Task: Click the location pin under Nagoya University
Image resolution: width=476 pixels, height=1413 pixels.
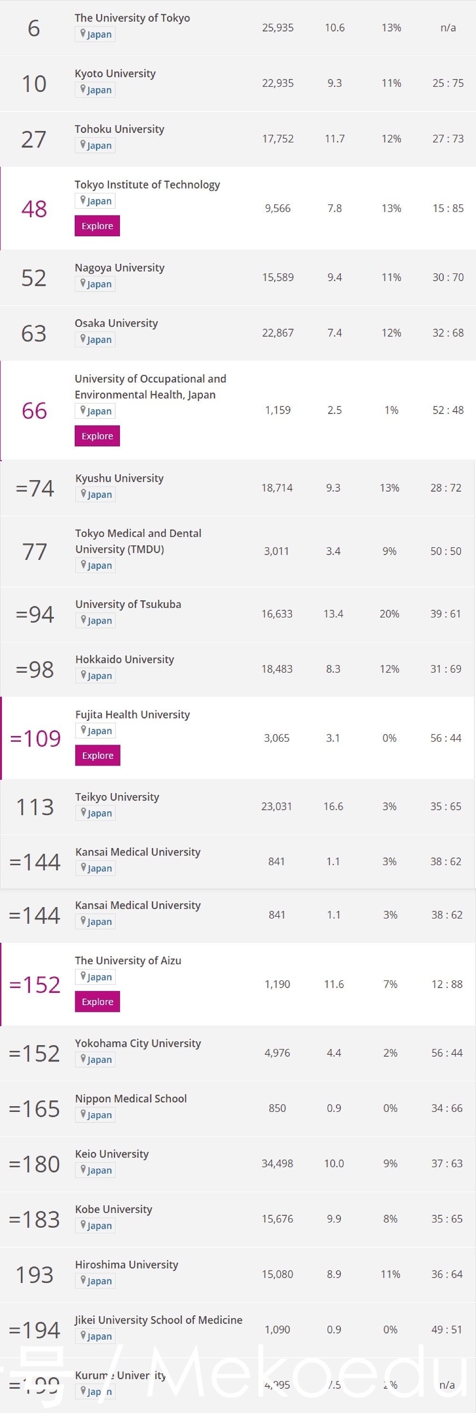Action: pos(83,283)
